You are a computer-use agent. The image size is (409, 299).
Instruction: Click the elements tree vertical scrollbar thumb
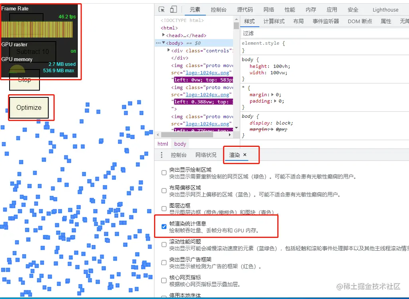coord(236,26)
